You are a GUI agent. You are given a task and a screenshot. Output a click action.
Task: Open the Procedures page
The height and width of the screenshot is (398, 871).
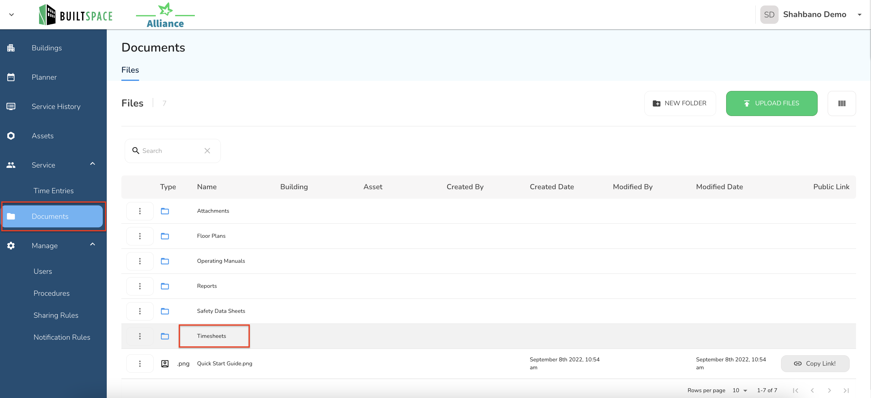point(52,293)
